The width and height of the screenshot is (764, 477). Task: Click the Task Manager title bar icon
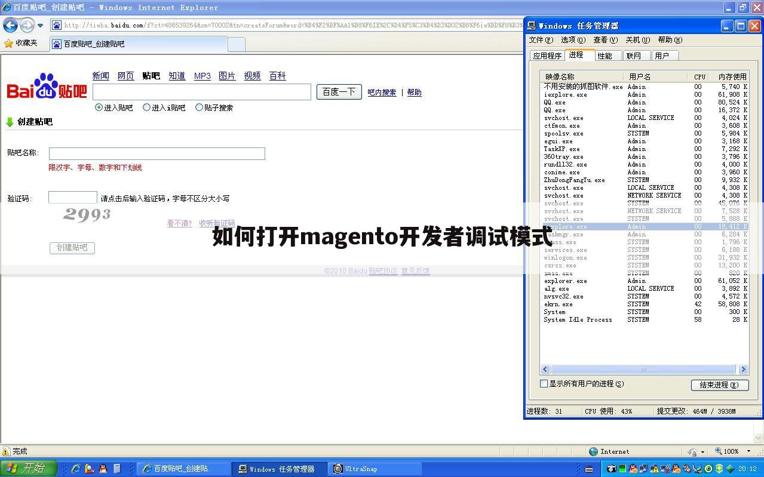tap(532, 26)
